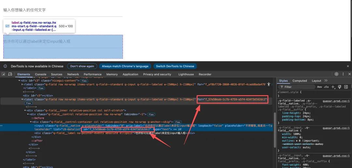Switch to the Console tab

coord(41,74)
